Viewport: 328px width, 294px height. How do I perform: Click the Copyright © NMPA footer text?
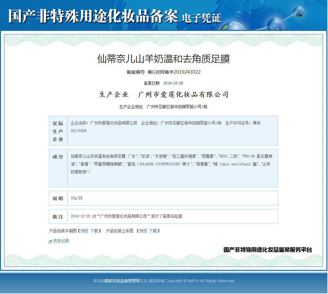pyautogui.click(x=200, y=281)
